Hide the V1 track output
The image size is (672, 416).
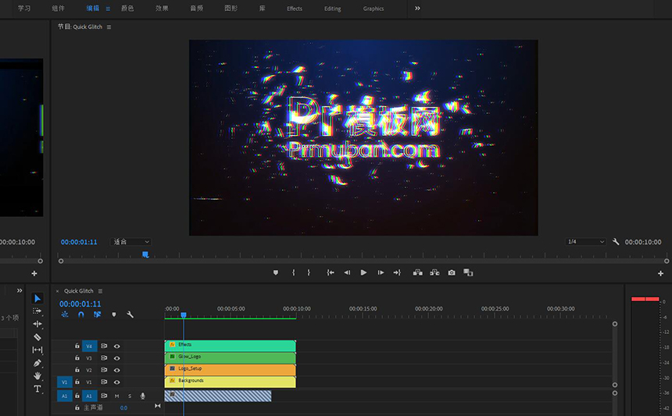[x=116, y=382]
